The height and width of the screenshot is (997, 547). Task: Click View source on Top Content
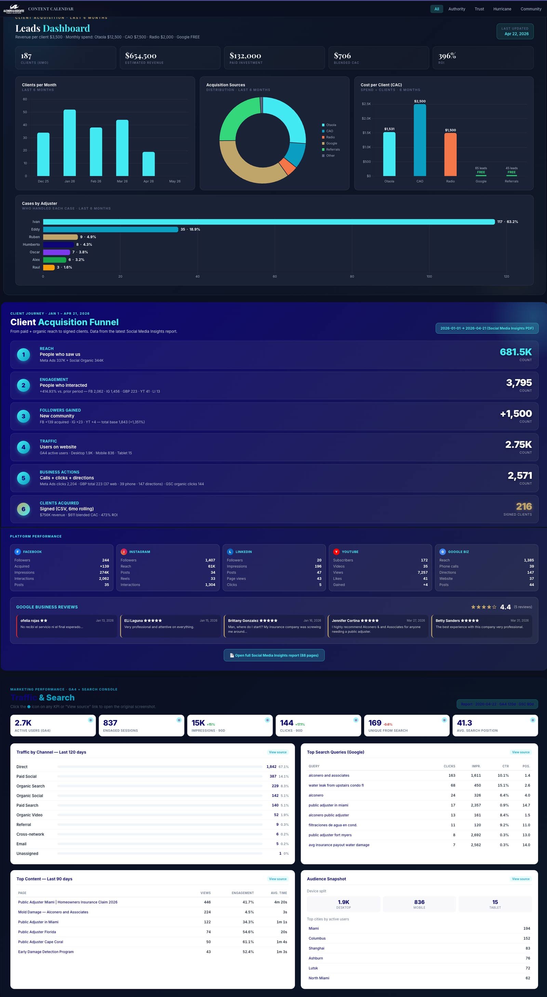(278, 879)
